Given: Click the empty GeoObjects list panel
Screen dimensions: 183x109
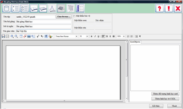Looking at the screenshot, I should point(155,68).
